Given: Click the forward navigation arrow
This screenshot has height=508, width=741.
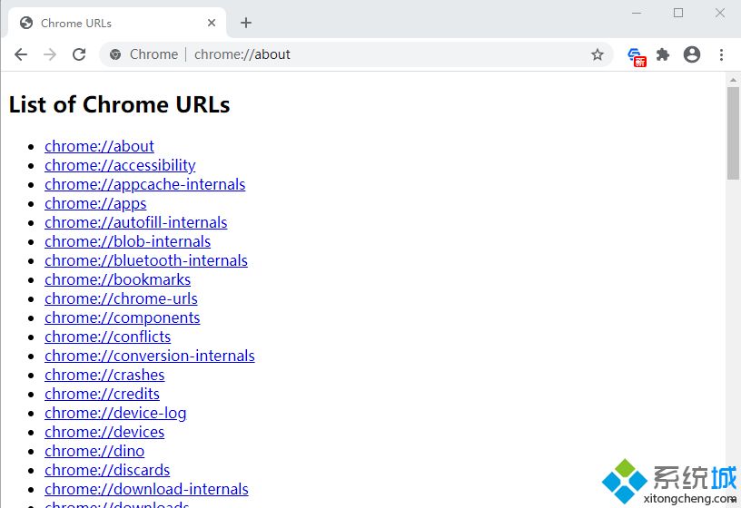Looking at the screenshot, I should 50,54.
